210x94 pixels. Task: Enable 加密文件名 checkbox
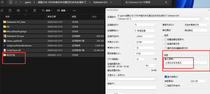[x=166, y=86]
